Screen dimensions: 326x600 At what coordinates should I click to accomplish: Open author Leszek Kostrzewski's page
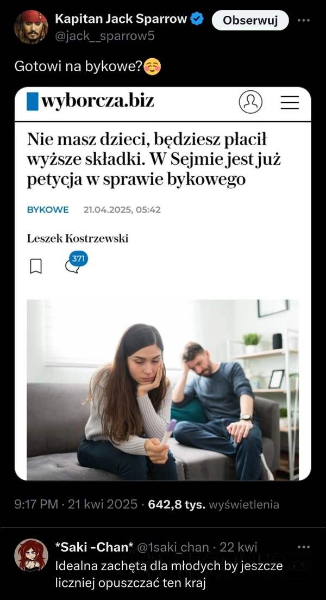tap(78, 239)
